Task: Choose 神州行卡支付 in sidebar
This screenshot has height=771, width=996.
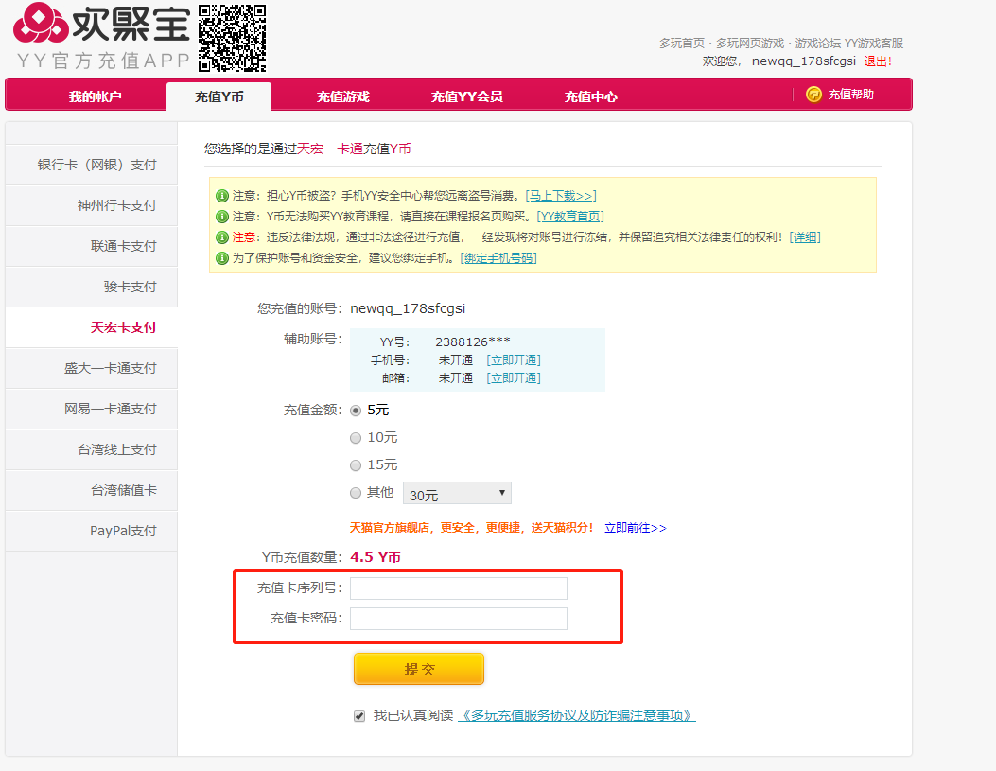Action: click(x=92, y=206)
